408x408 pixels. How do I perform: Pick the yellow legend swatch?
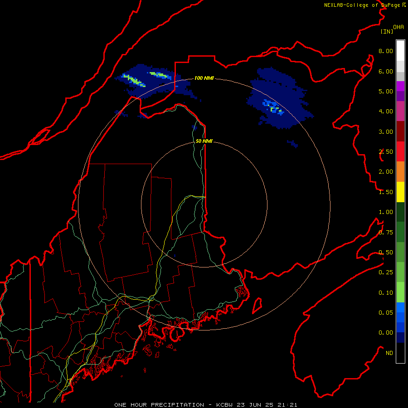[x=400, y=192]
